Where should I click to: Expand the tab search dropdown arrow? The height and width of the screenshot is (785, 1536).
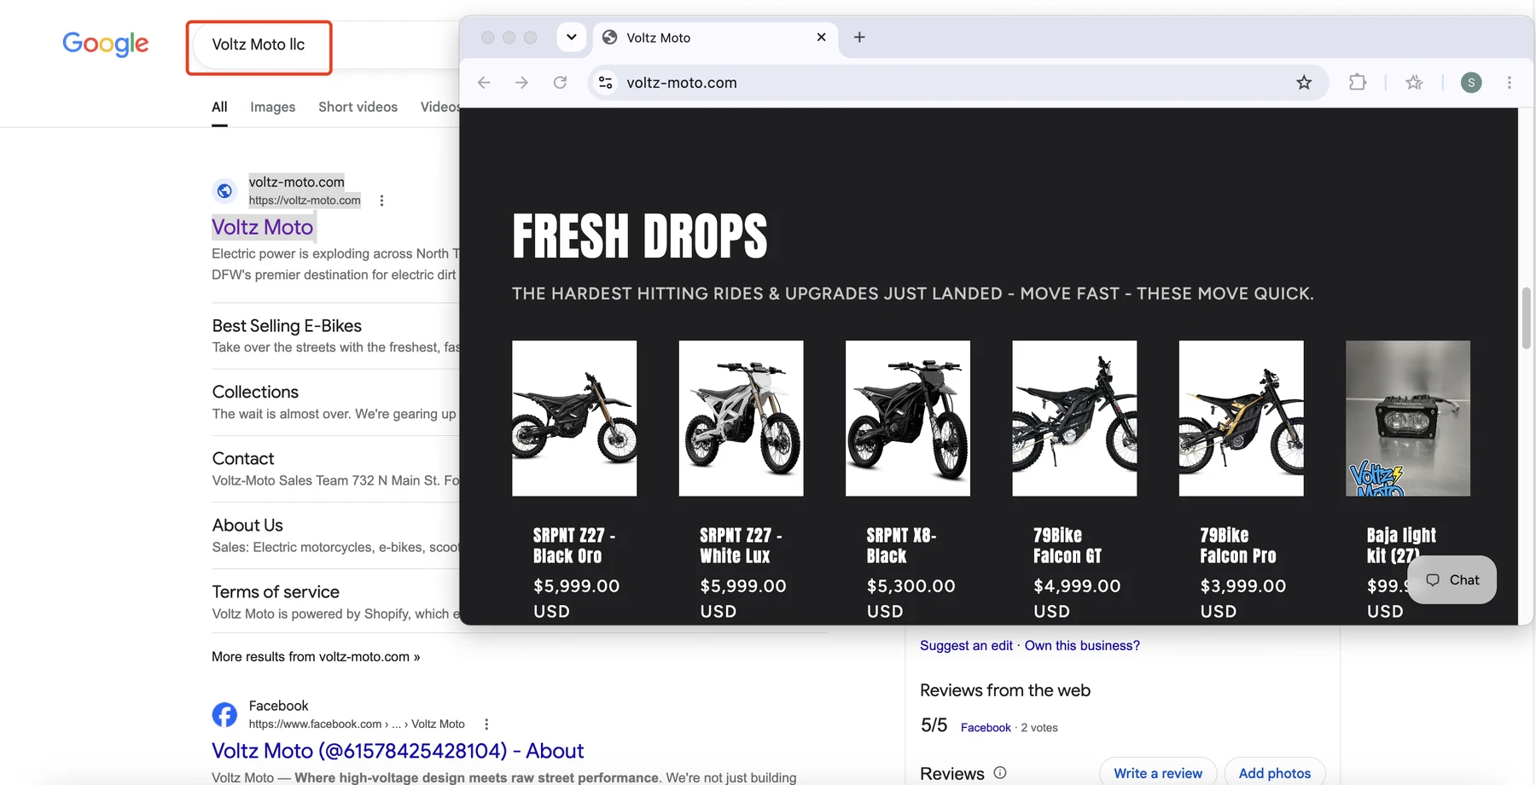click(x=572, y=38)
